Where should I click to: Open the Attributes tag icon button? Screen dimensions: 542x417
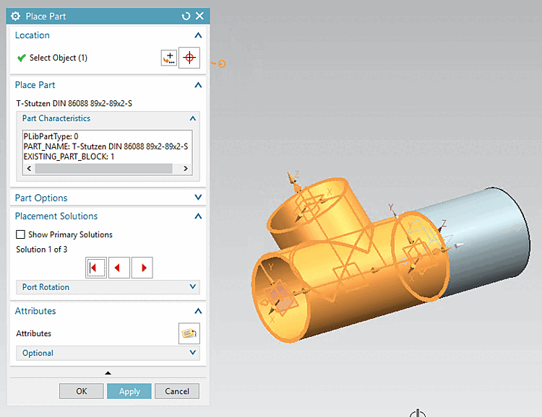189,333
